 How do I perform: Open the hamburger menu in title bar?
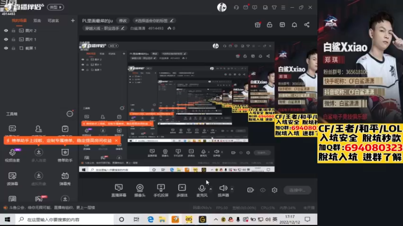[283, 8]
